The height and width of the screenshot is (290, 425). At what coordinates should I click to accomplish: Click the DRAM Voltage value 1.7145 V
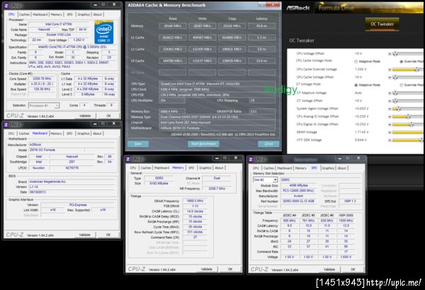[x=361, y=133]
